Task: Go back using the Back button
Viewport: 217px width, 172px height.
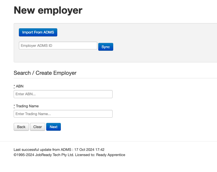Action: (x=21, y=127)
